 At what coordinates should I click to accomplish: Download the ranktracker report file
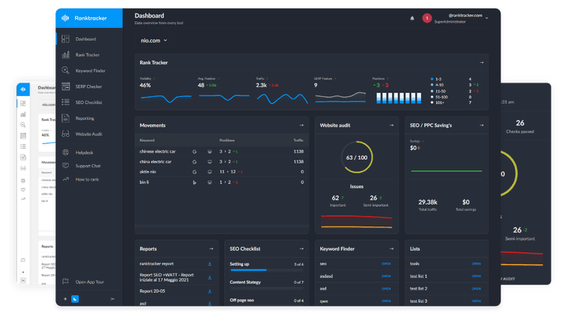[210, 264]
